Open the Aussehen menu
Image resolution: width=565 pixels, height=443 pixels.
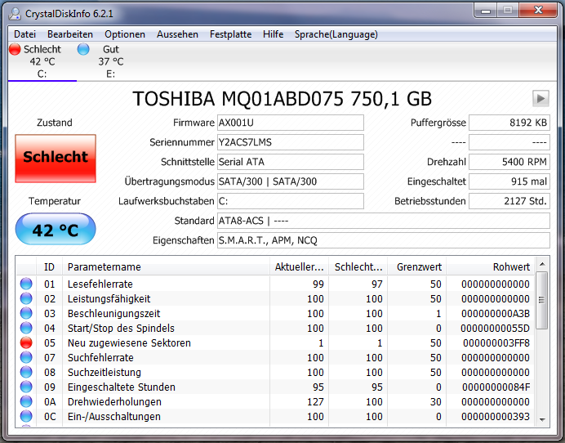pos(177,34)
